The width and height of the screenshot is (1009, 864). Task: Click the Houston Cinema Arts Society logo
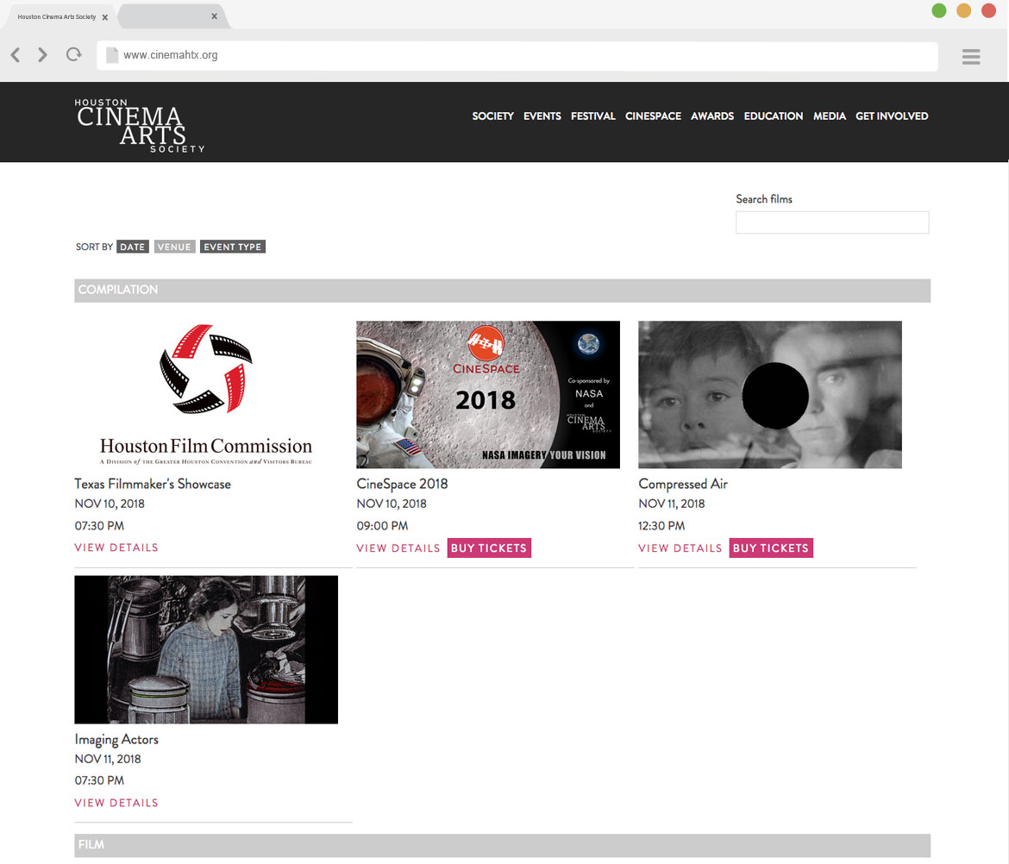click(140, 124)
